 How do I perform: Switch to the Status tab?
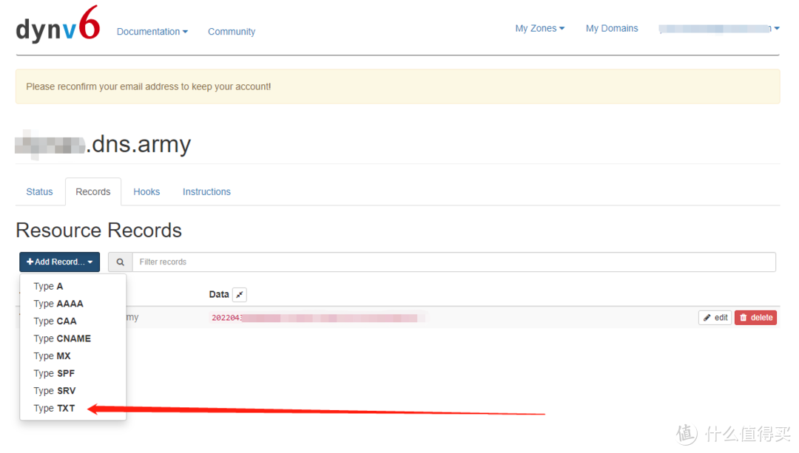click(x=39, y=192)
